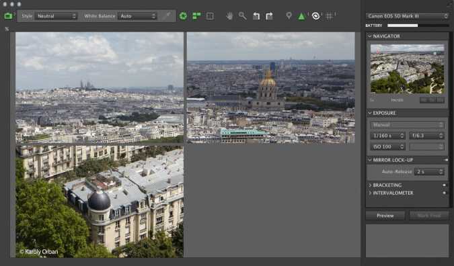Click the pin marker icon in toolbar
The width and height of the screenshot is (454, 266).
coord(289,15)
